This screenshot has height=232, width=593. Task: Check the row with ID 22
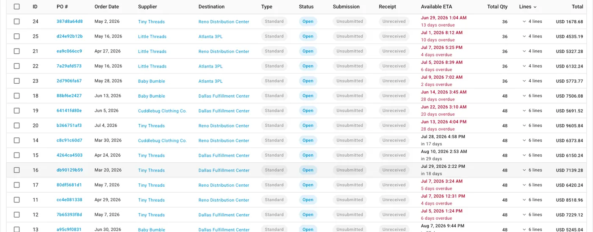pos(17,66)
